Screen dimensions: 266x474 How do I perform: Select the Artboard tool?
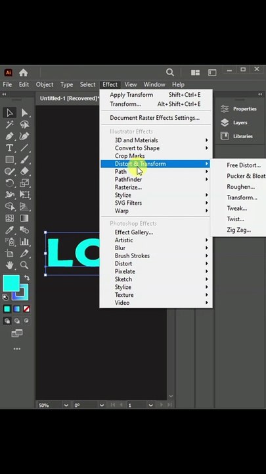tap(10, 253)
